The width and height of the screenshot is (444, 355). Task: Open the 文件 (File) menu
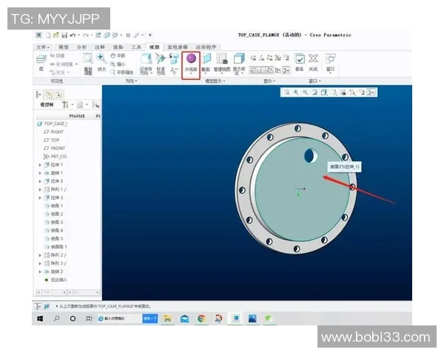pyautogui.click(x=41, y=47)
